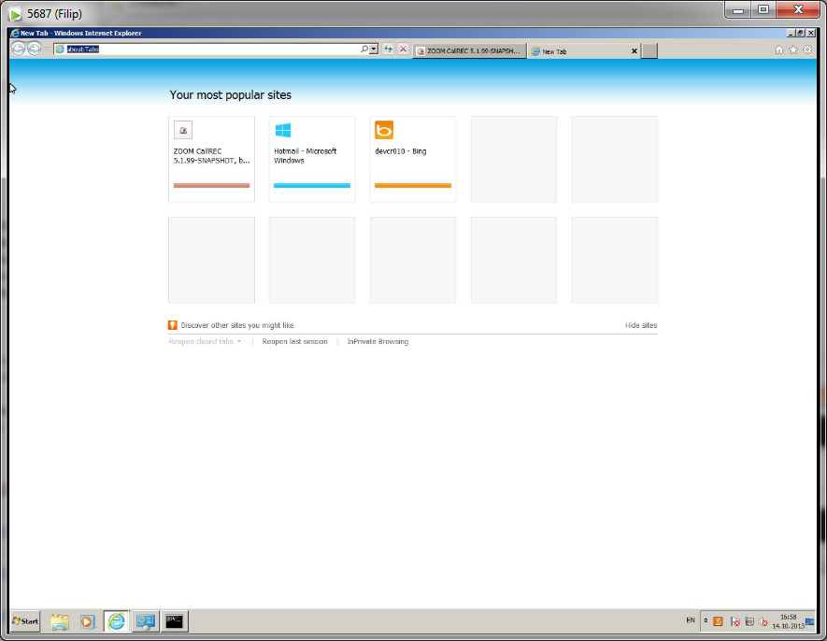Viewport: 827px width, 641px height.
Task: Open the muted volume tray icon
Action: [763, 620]
